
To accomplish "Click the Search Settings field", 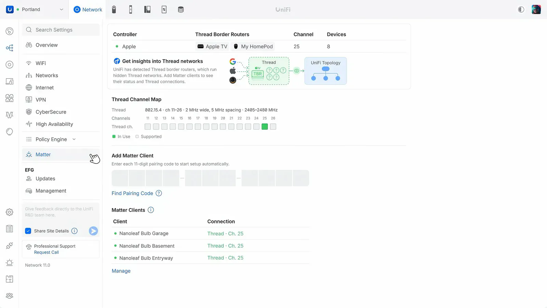I will click(x=61, y=30).
